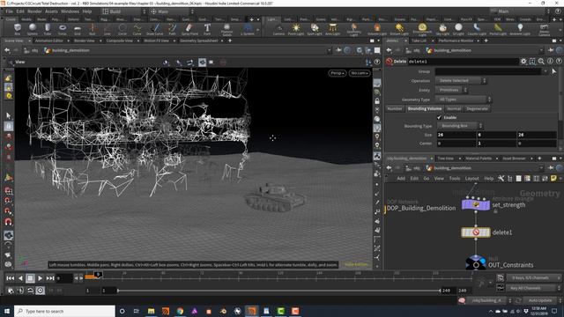Toggle the viewport snapping magnet tool

coord(8,222)
